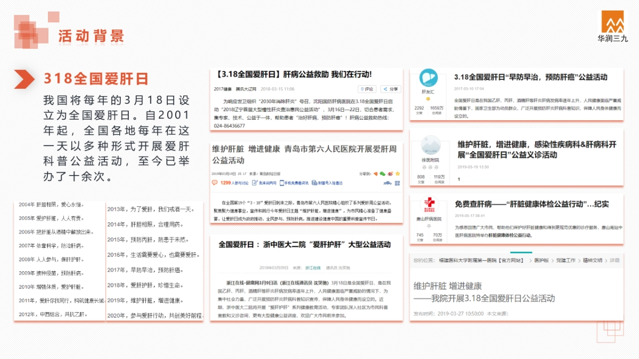Click the 财富号入驻直达 icon
This screenshot has width=639, height=359.
[315, 183]
